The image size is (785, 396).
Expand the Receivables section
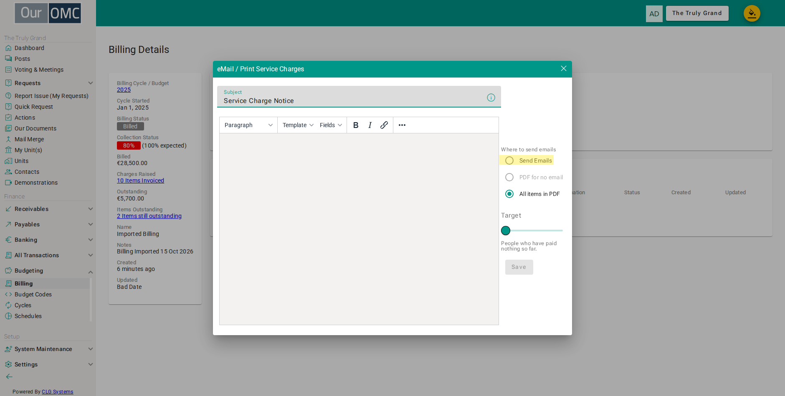coord(48,209)
